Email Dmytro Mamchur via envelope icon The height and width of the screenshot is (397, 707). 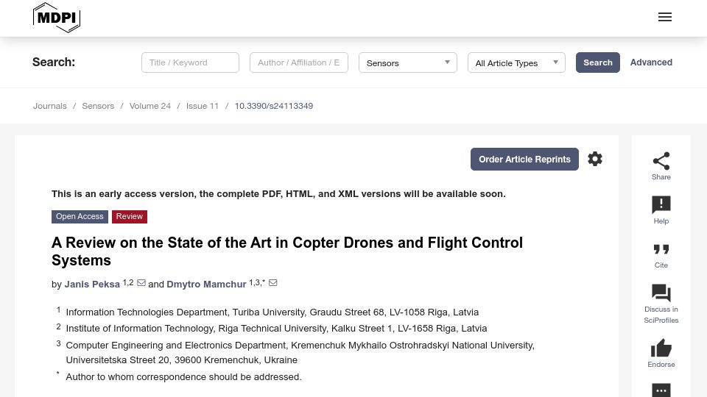(x=272, y=282)
